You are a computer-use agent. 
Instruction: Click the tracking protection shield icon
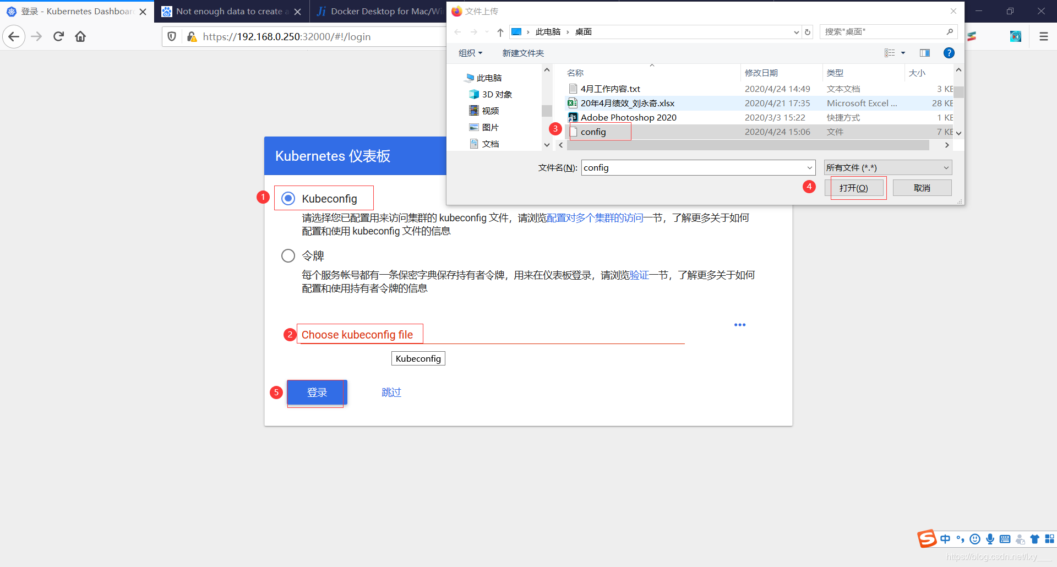[x=172, y=37]
